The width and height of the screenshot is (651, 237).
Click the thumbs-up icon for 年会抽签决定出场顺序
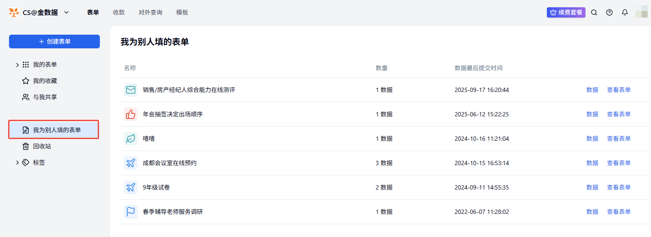(131, 114)
